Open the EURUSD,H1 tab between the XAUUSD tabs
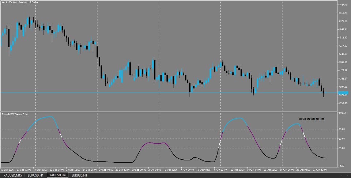The width and height of the screenshot is (351, 178). (x=35, y=175)
